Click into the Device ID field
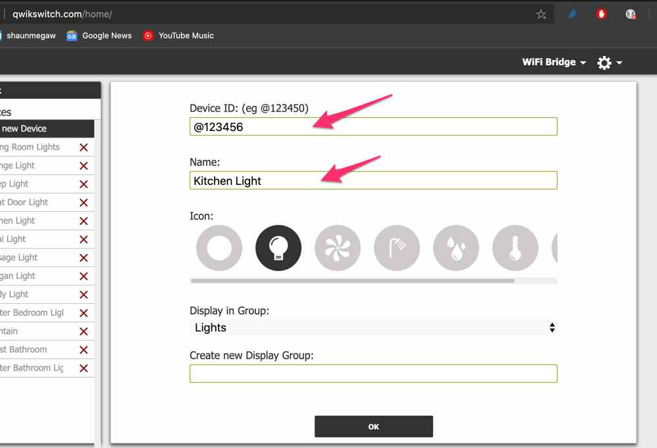The height and width of the screenshot is (448, 657). point(373,126)
